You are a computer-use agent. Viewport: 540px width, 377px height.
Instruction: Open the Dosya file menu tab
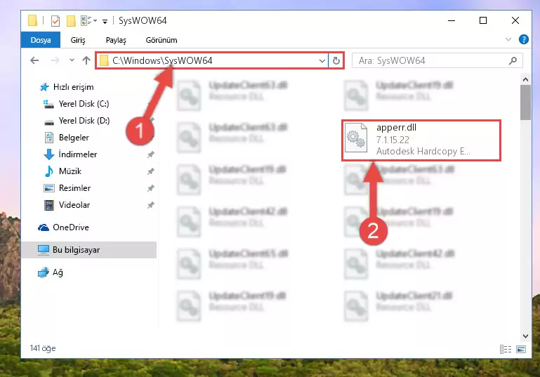tap(41, 40)
